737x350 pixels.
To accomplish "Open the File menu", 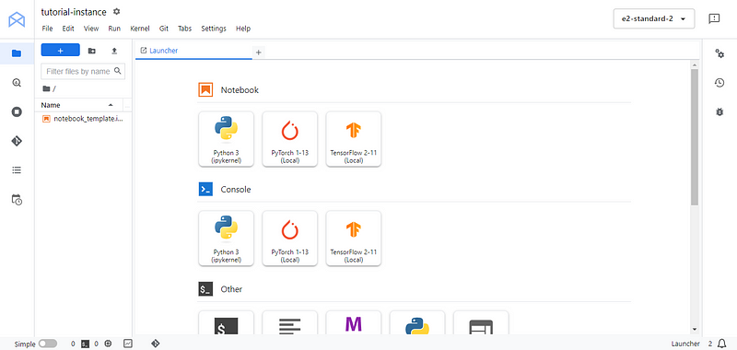I will click(x=48, y=29).
